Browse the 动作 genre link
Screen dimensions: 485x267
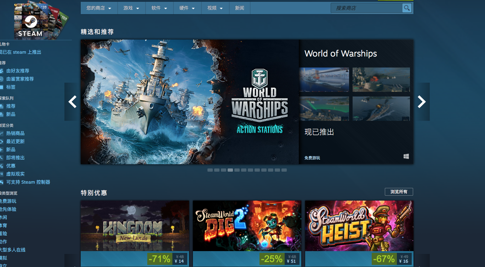3,242
